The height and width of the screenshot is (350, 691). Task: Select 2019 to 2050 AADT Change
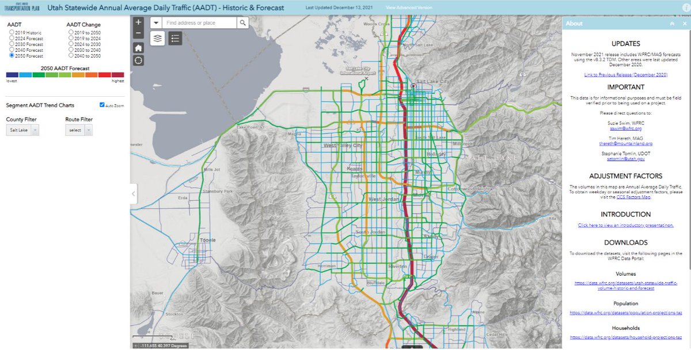pyautogui.click(x=71, y=33)
